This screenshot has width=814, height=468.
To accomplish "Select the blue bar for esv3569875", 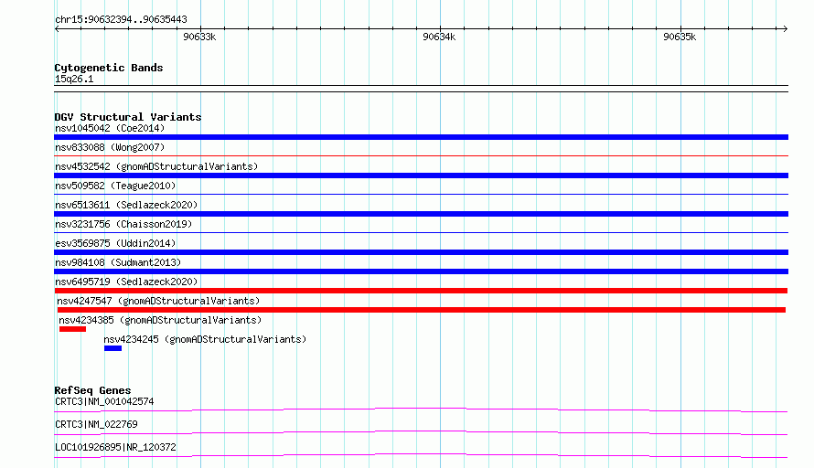I will [x=421, y=252].
